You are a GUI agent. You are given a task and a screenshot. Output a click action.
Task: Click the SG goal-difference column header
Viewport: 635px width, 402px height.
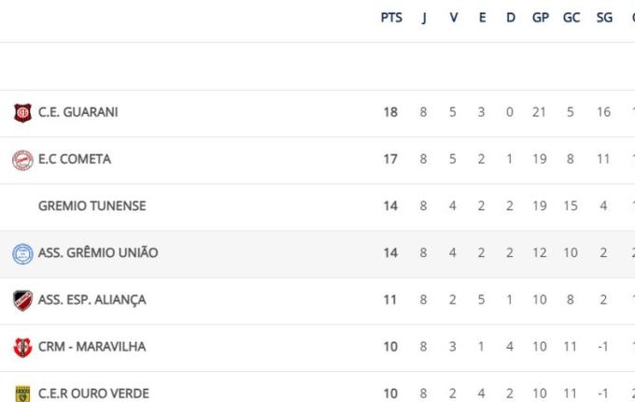[604, 18]
